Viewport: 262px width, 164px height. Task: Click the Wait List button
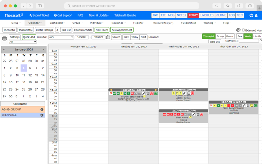pyautogui.click(x=215, y=41)
